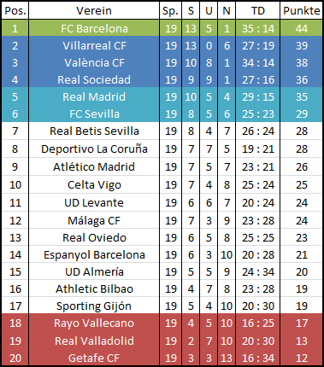The width and height of the screenshot is (324, 367).
Task: Click the València CF row name
Action: (x=94, y=62)
